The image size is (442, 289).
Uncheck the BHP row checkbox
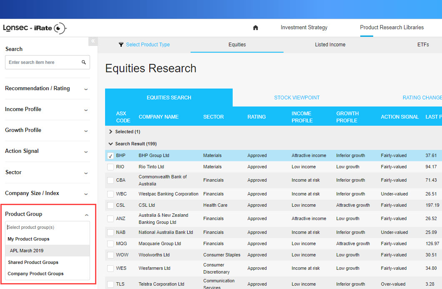[110, 156]
